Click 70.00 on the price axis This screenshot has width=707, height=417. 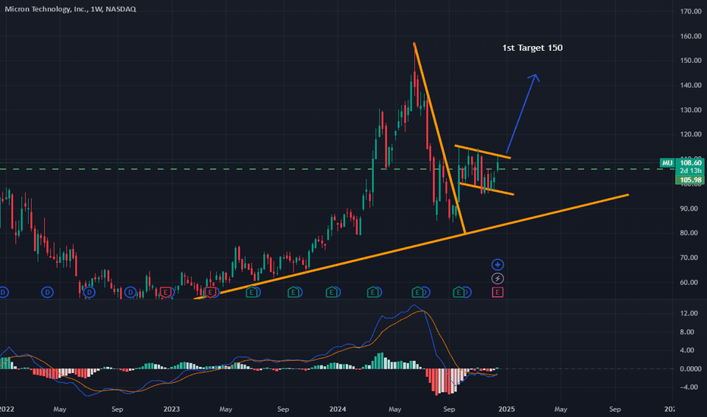690,258
